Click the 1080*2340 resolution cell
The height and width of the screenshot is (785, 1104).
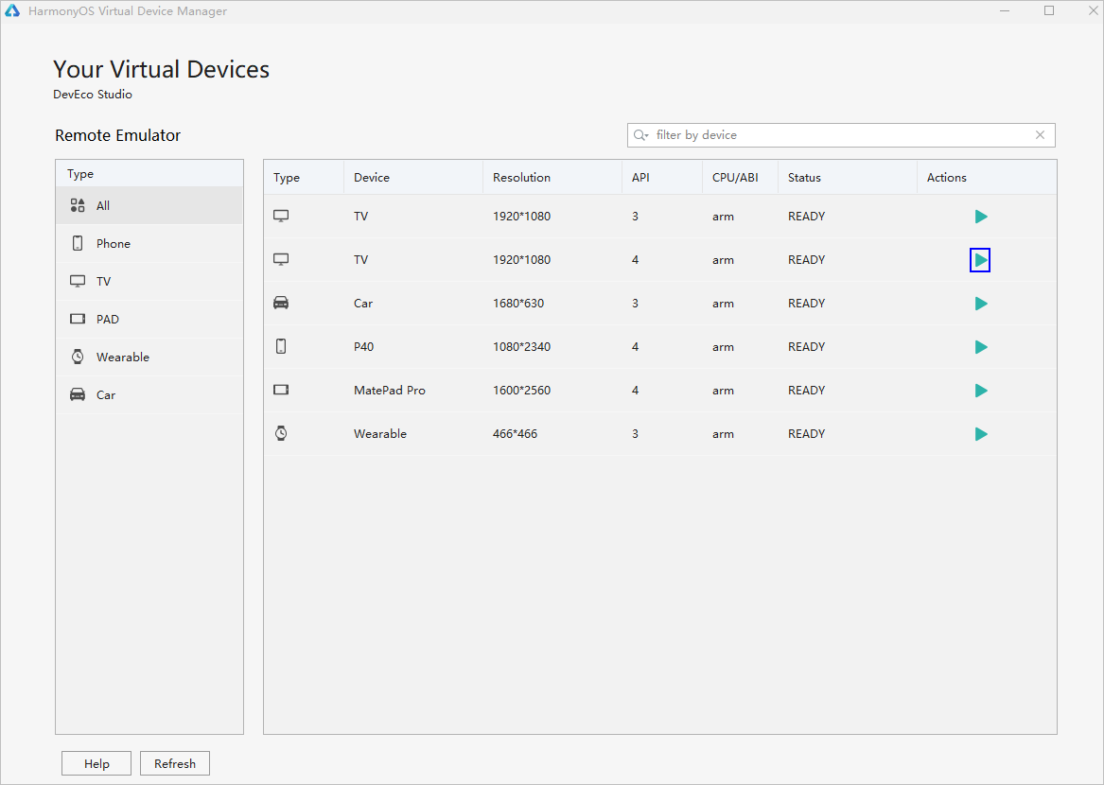point(521,346)
